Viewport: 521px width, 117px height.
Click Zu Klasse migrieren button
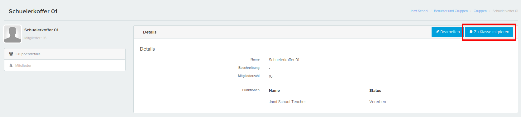click(489, 32)
